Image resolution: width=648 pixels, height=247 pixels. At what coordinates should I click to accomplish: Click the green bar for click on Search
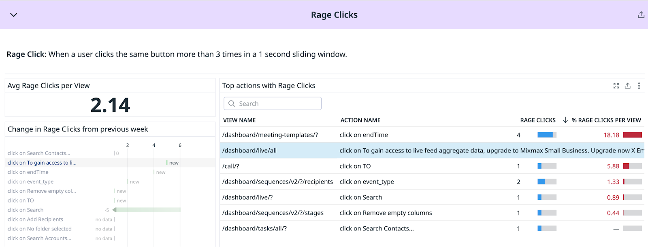click(148, 210)
